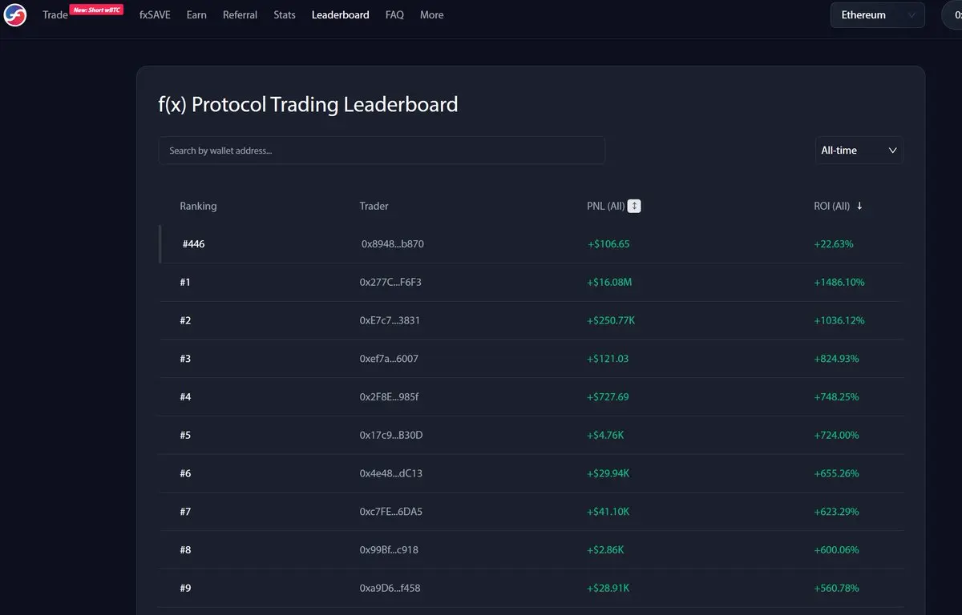Open the Ethereum network dropdown

pyautogui.click(x=878, y=15)
